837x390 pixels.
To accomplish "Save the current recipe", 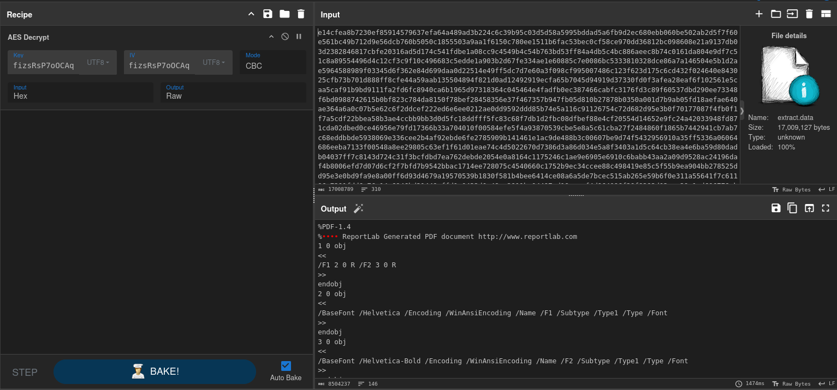I will click(268, 14).
